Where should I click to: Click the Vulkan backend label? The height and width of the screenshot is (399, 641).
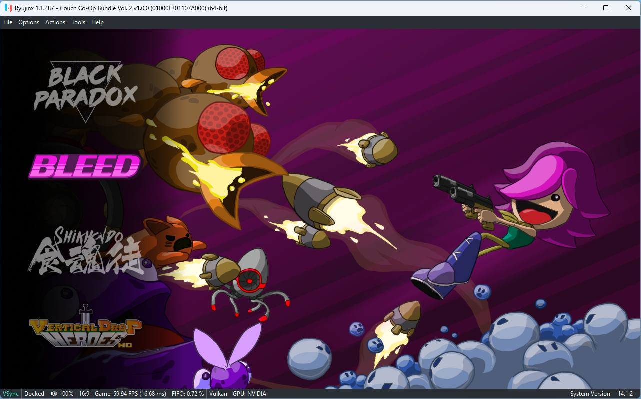(x=218, y=394)
